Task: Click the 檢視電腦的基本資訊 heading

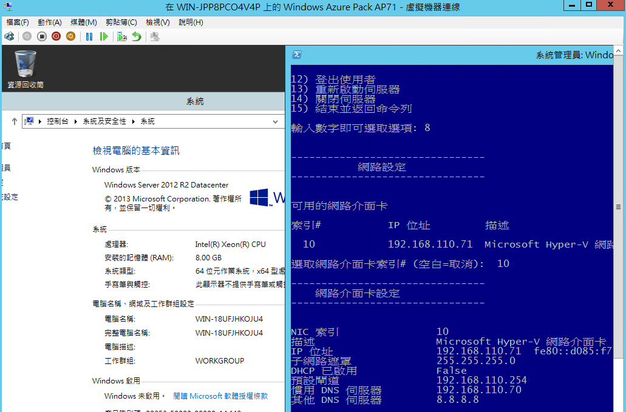Action: (136, 150)
